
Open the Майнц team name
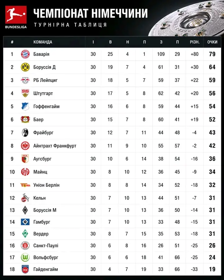(x=40, y=172)
